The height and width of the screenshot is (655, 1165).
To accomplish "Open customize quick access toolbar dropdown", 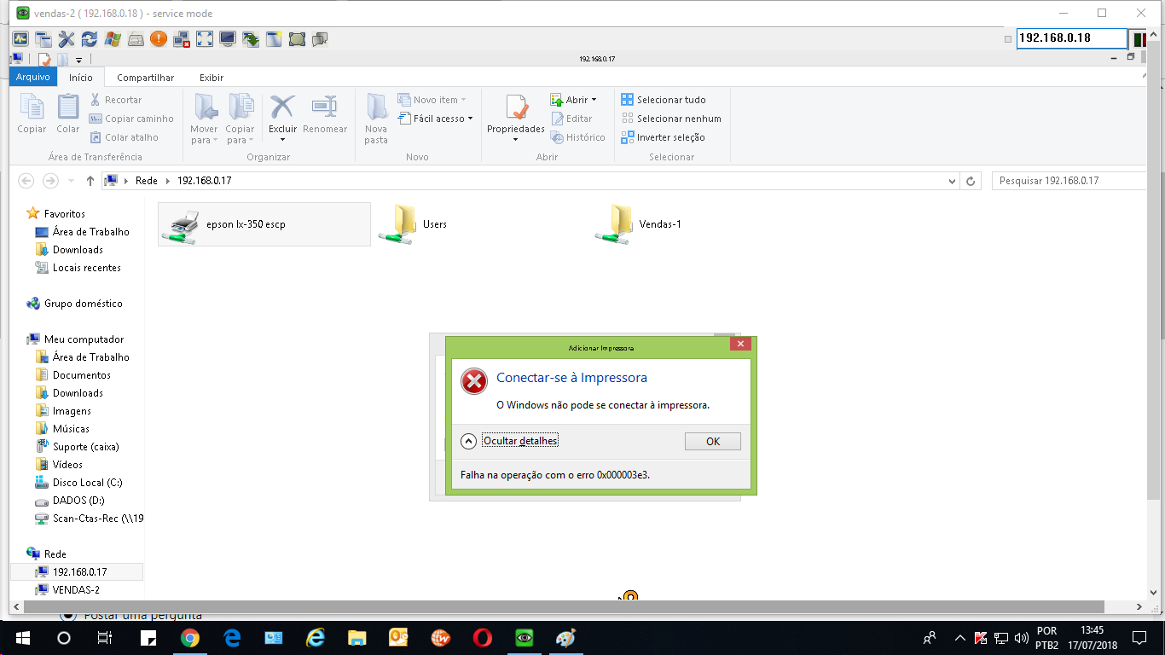I will 78,60.
